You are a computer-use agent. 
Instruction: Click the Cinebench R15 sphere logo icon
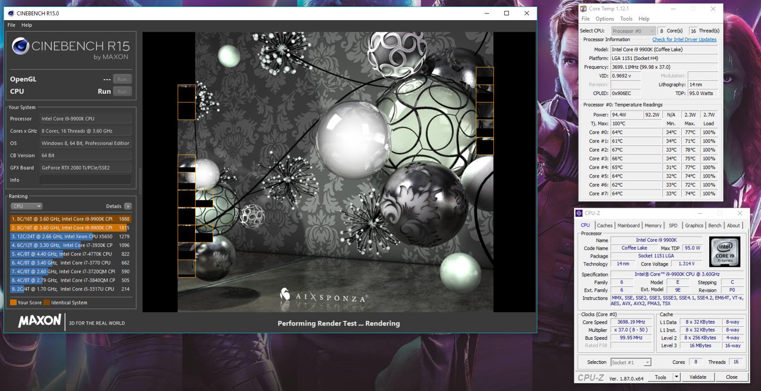point(20,46)
